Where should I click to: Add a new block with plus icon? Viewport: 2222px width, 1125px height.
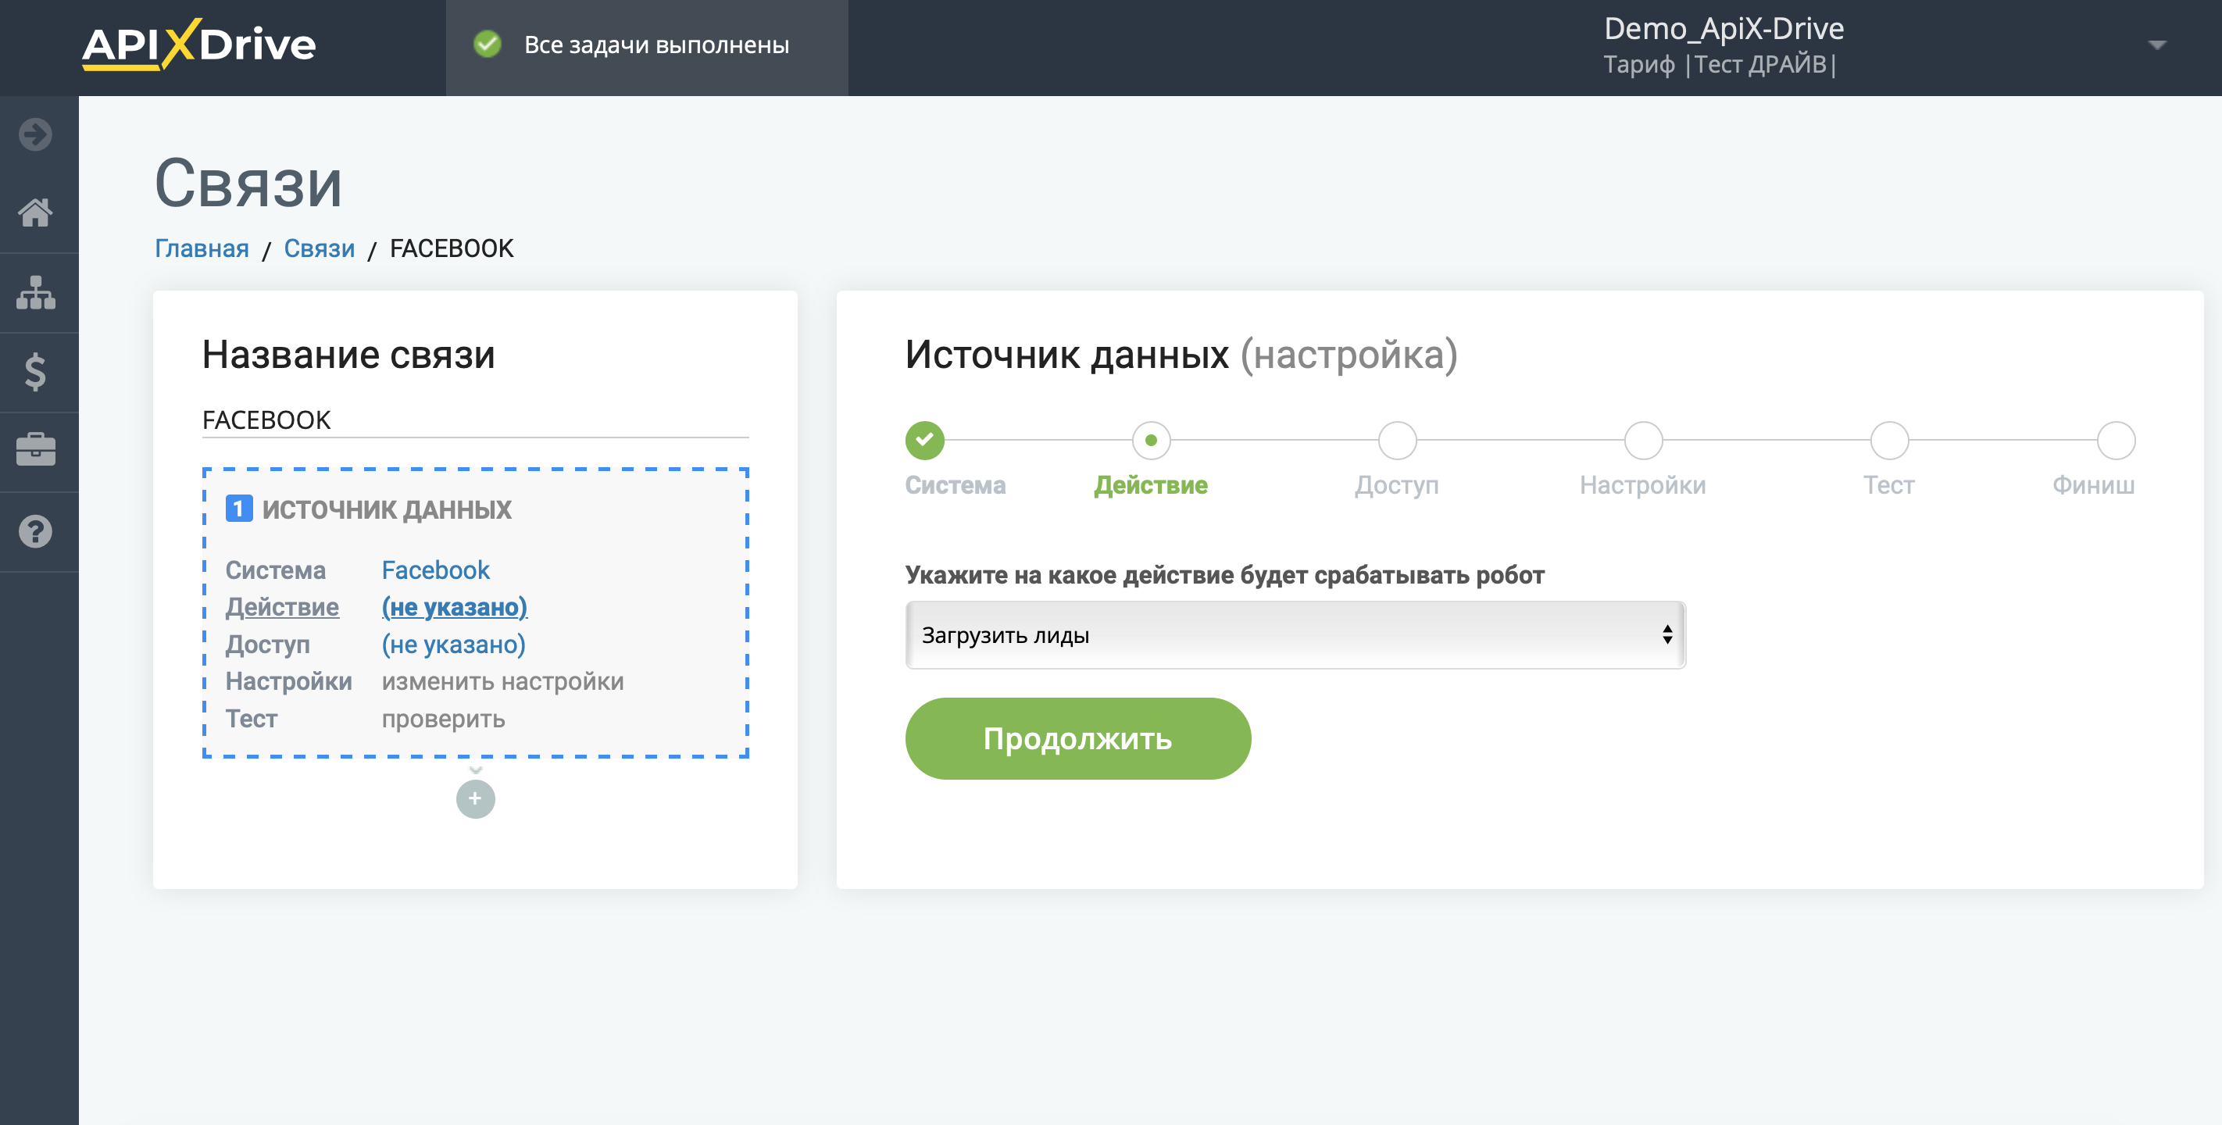475,799
